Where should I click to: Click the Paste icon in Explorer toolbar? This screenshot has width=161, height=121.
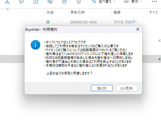pos(36,1)
